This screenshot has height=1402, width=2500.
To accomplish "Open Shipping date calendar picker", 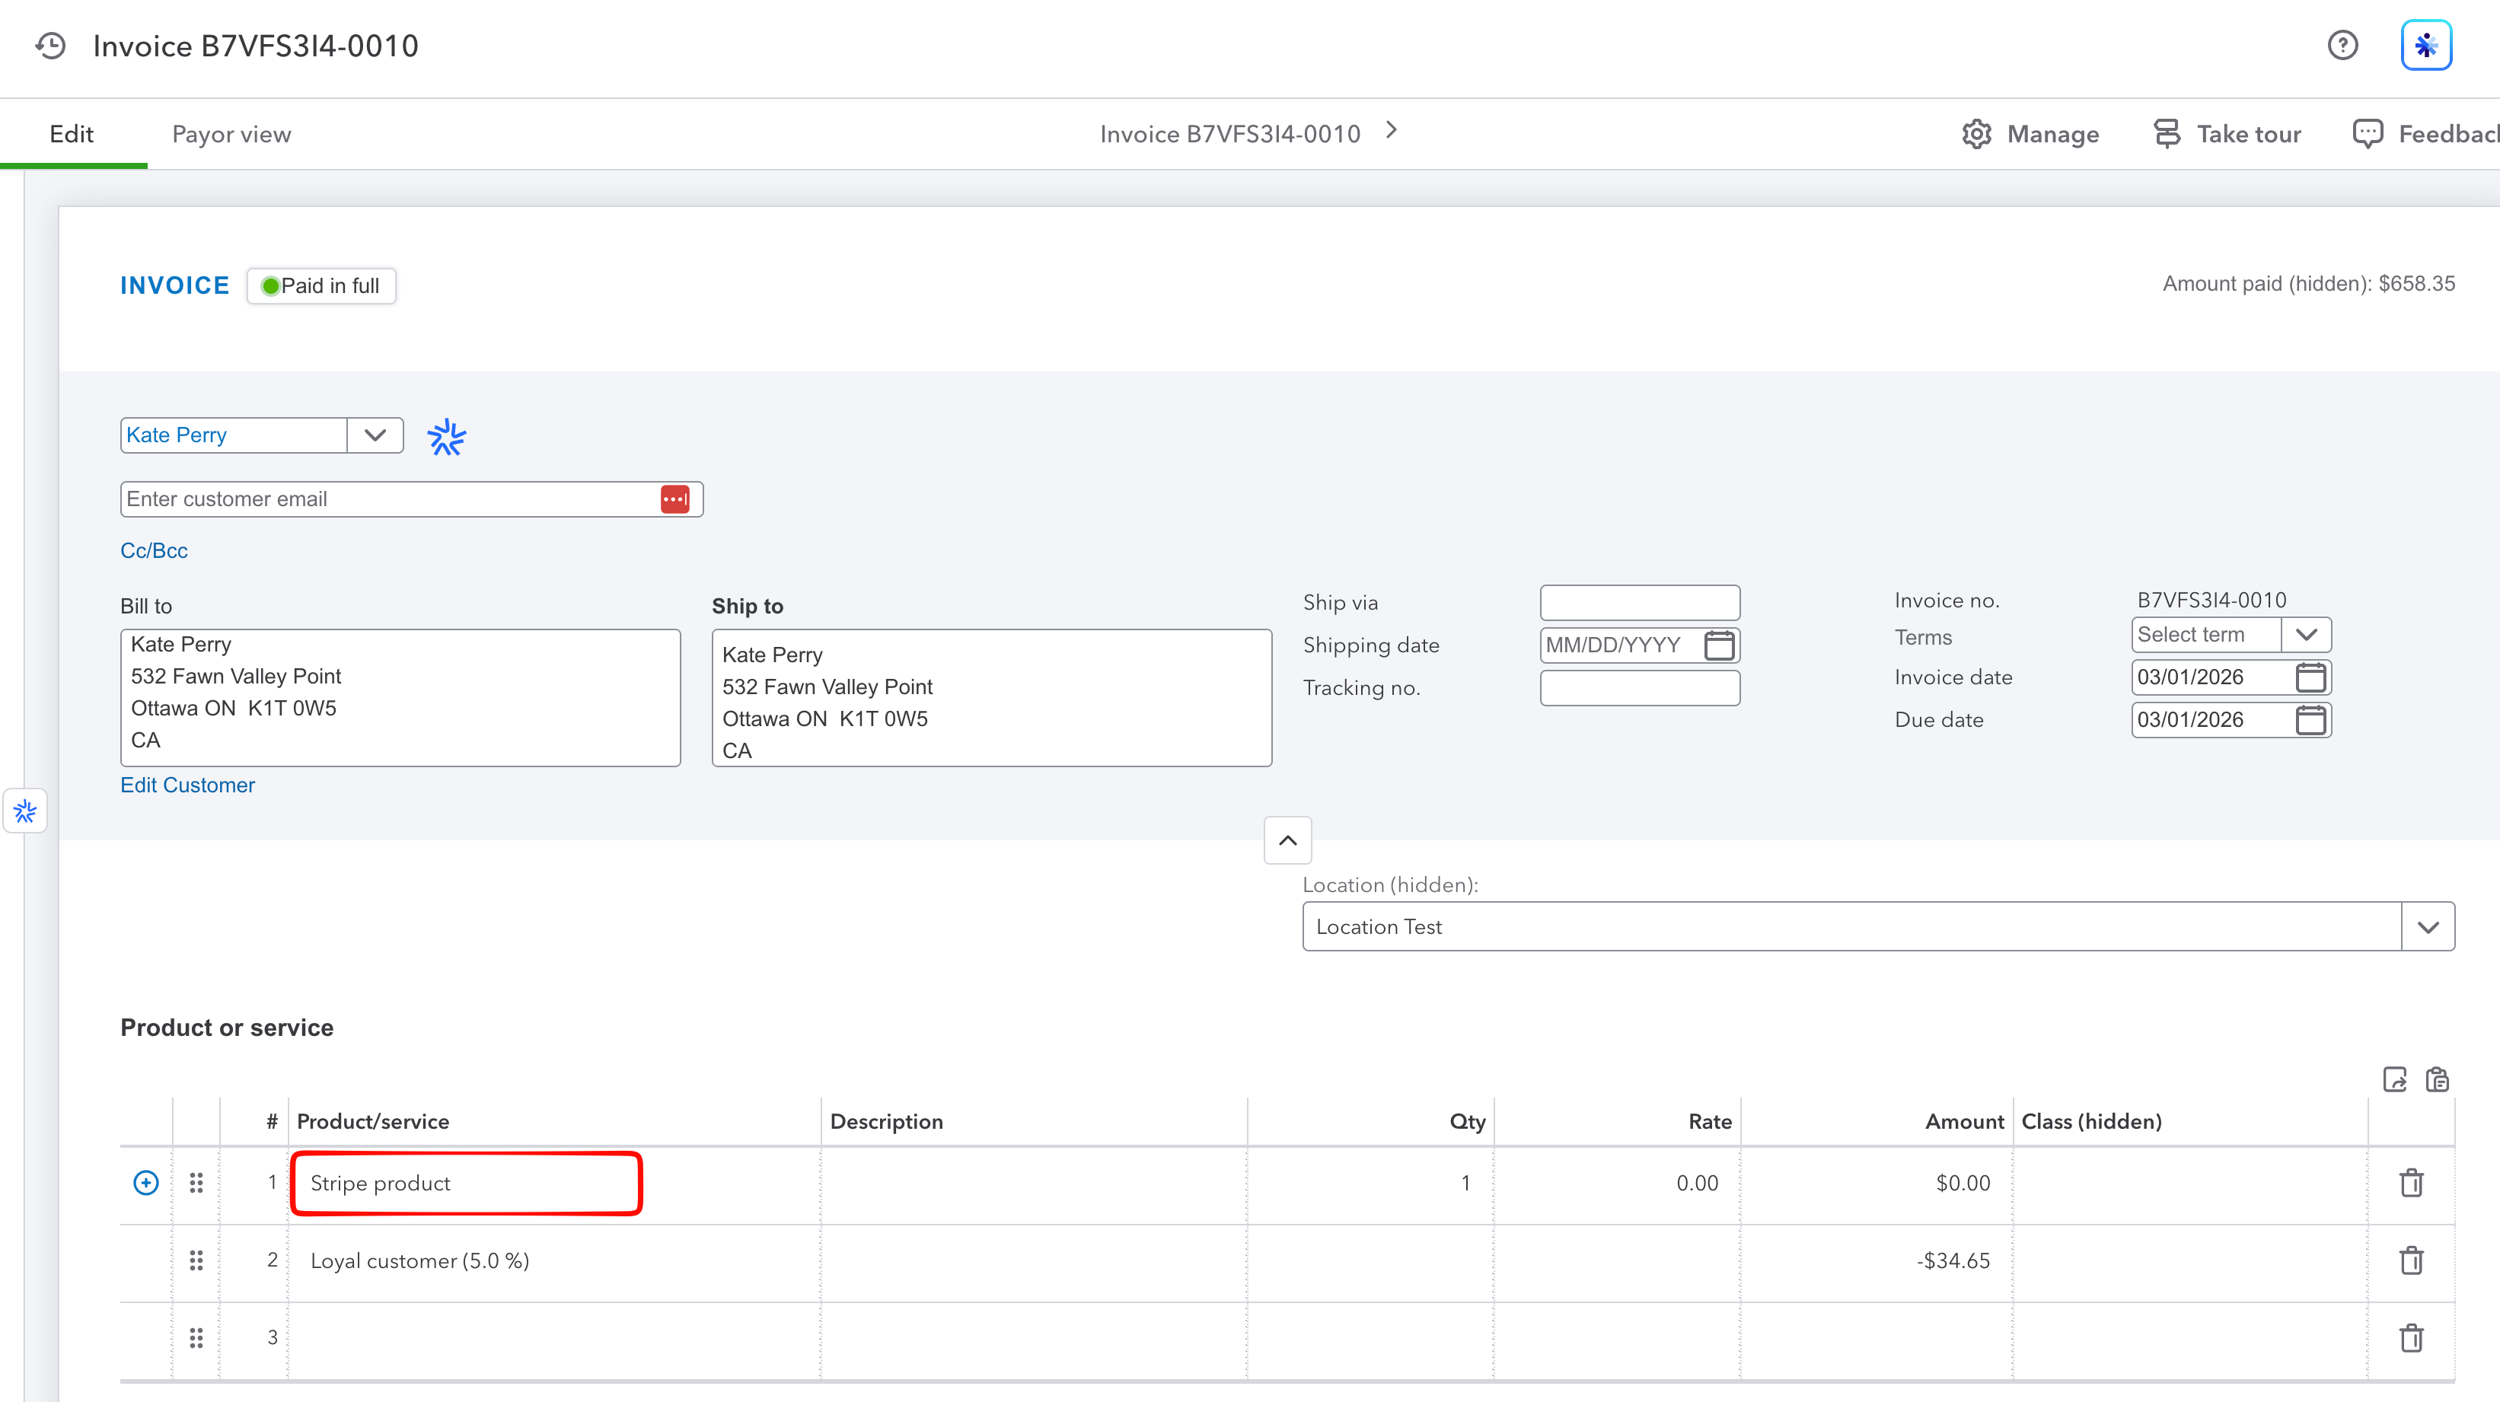I will tap(1719, 645).
